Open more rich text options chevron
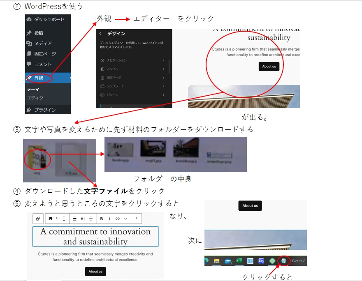The width and height of the screenshot is (362, 281). (x=125, y=219)
